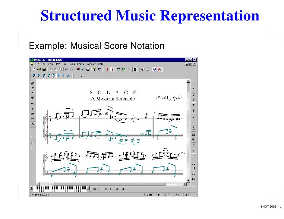Toggle the highlighted red note button

(112, 69)
